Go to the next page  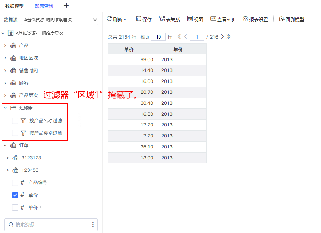pos(222,36)
